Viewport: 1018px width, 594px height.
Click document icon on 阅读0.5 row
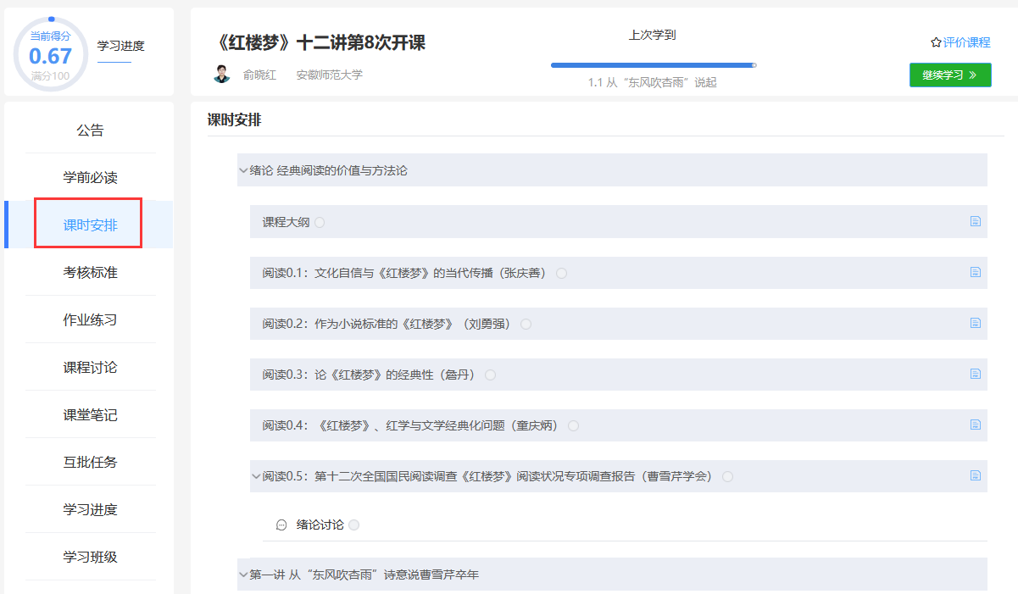tap(975, 475)
